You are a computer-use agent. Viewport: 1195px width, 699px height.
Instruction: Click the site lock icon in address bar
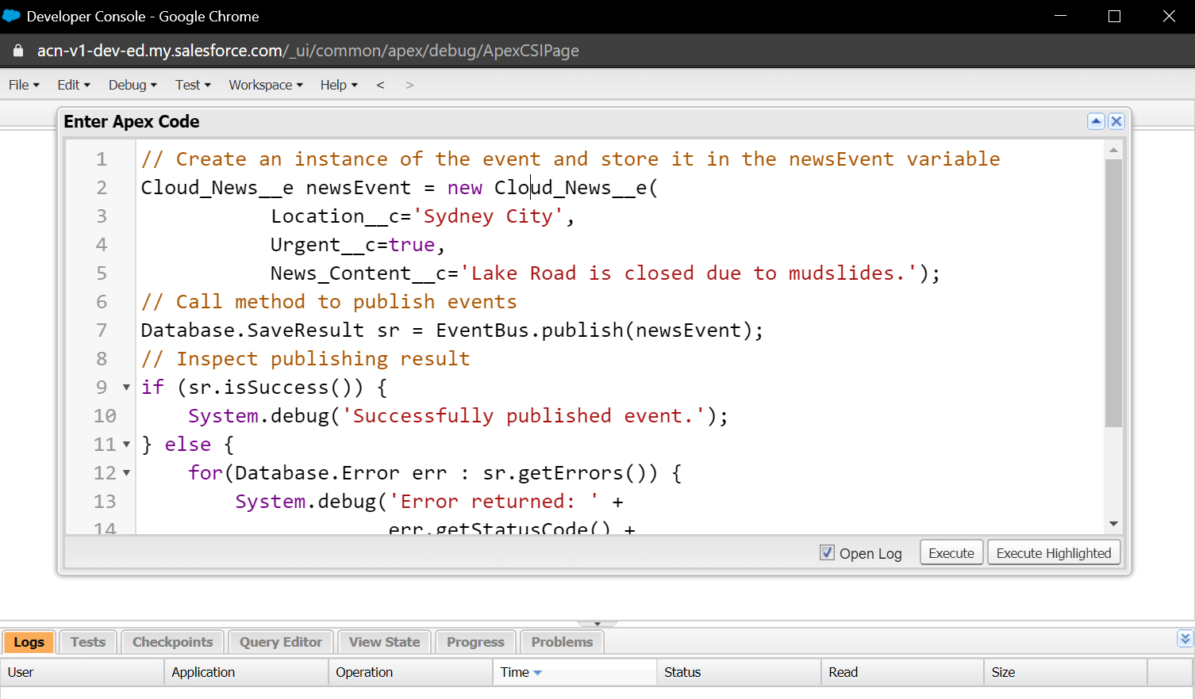[x=18, y=51]
